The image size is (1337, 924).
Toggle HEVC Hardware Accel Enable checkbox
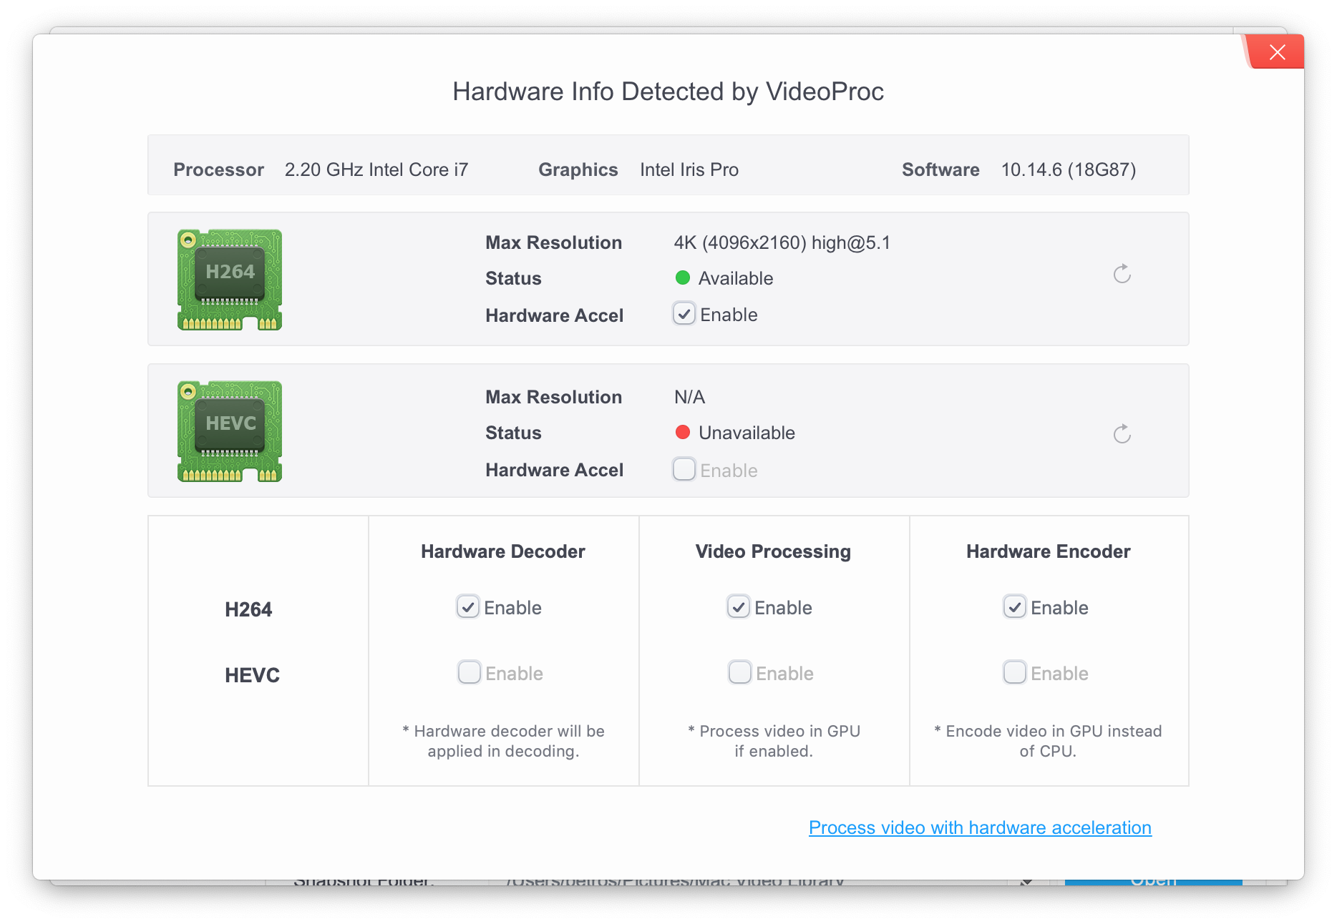684,470
